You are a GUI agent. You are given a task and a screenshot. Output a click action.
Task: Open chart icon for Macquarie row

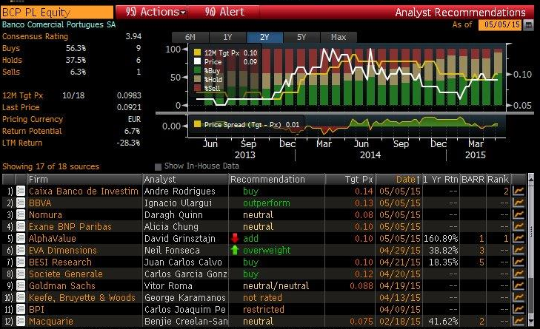tap(519, 322)
